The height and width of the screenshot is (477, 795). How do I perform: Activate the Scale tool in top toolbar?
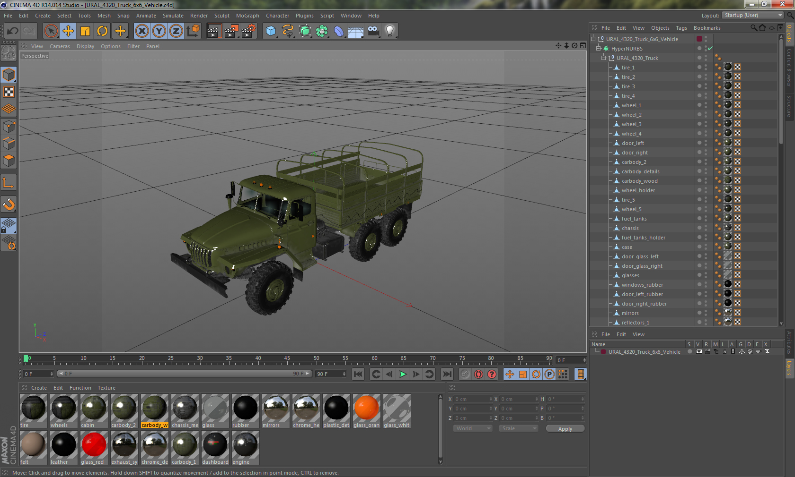click(x=85, y=31)
